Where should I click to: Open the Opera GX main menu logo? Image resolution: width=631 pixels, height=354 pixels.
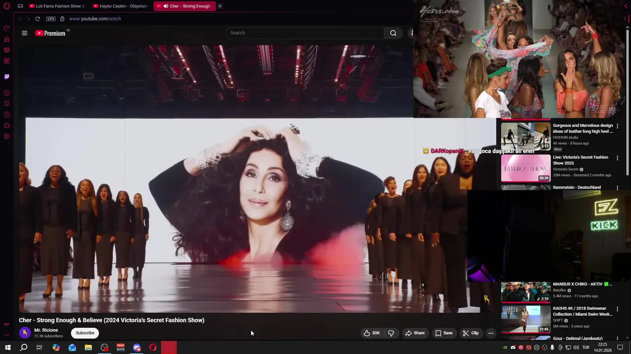(6, 6)
